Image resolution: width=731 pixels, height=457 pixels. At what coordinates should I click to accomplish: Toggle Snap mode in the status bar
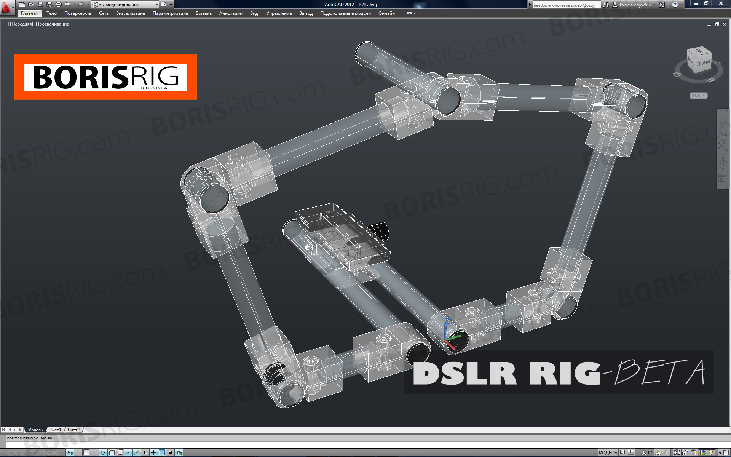click(x=78, y=452)
